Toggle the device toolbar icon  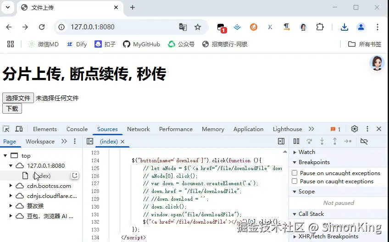pyautogui.click(x=19, y=129)
